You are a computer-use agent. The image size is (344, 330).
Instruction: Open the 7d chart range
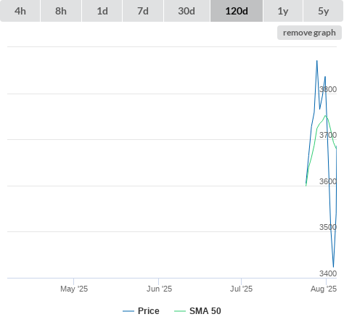coord(143,11)
